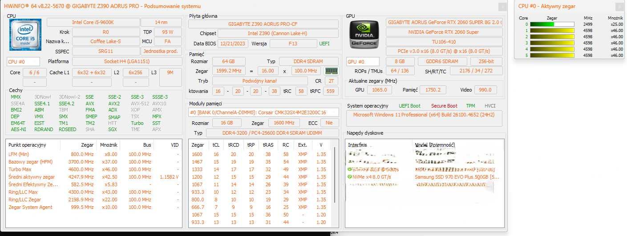Click the Samsung SSD 970 EVO Plus drive entry

(x=457, y=177)
